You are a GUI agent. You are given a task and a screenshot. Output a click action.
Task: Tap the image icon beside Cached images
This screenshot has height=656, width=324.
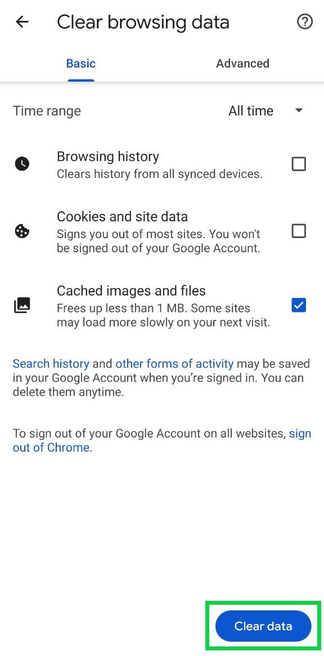pos(22,306)
